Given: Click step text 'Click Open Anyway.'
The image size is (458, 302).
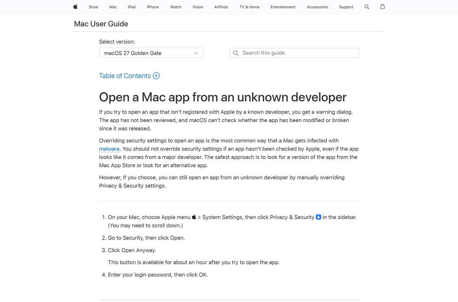Looking at the screenshot, I should pyautogui.click(x=132, y=250).
